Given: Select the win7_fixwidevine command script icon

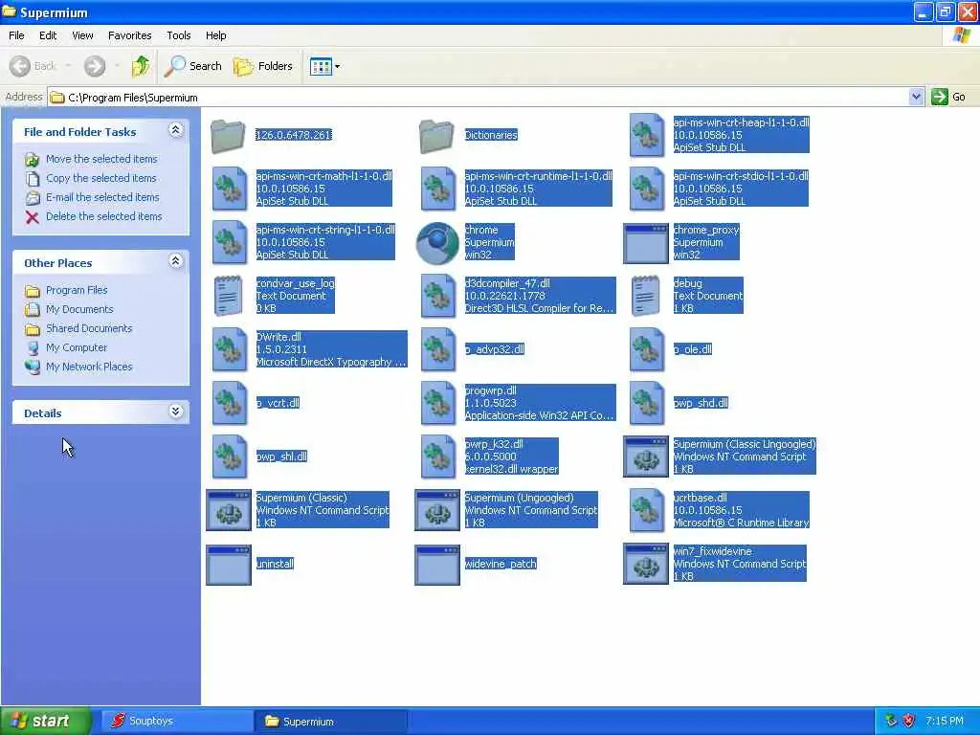Looking at the screenshot, I should point(646,563).
